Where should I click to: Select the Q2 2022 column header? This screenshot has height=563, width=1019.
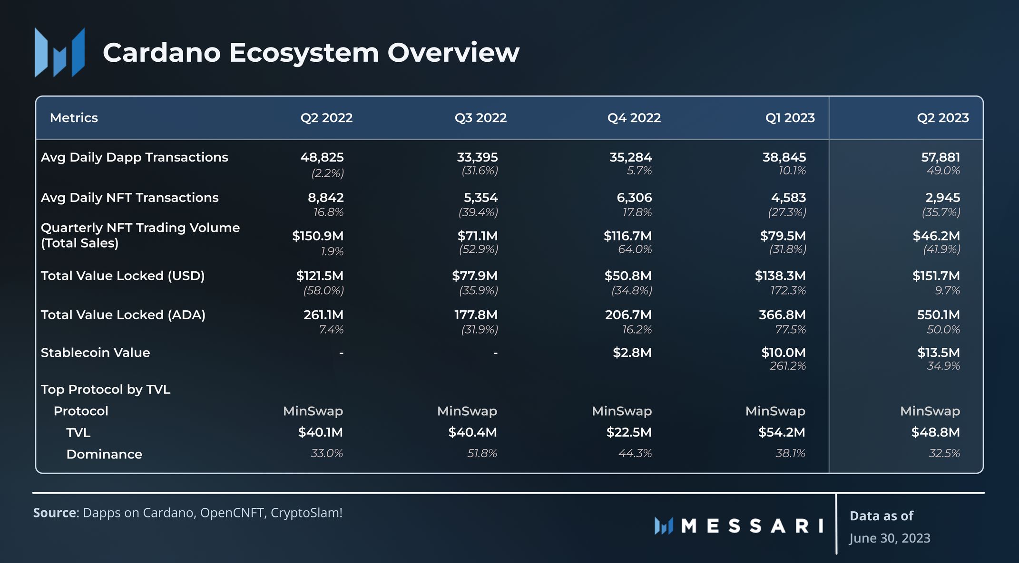pos(326,118)
